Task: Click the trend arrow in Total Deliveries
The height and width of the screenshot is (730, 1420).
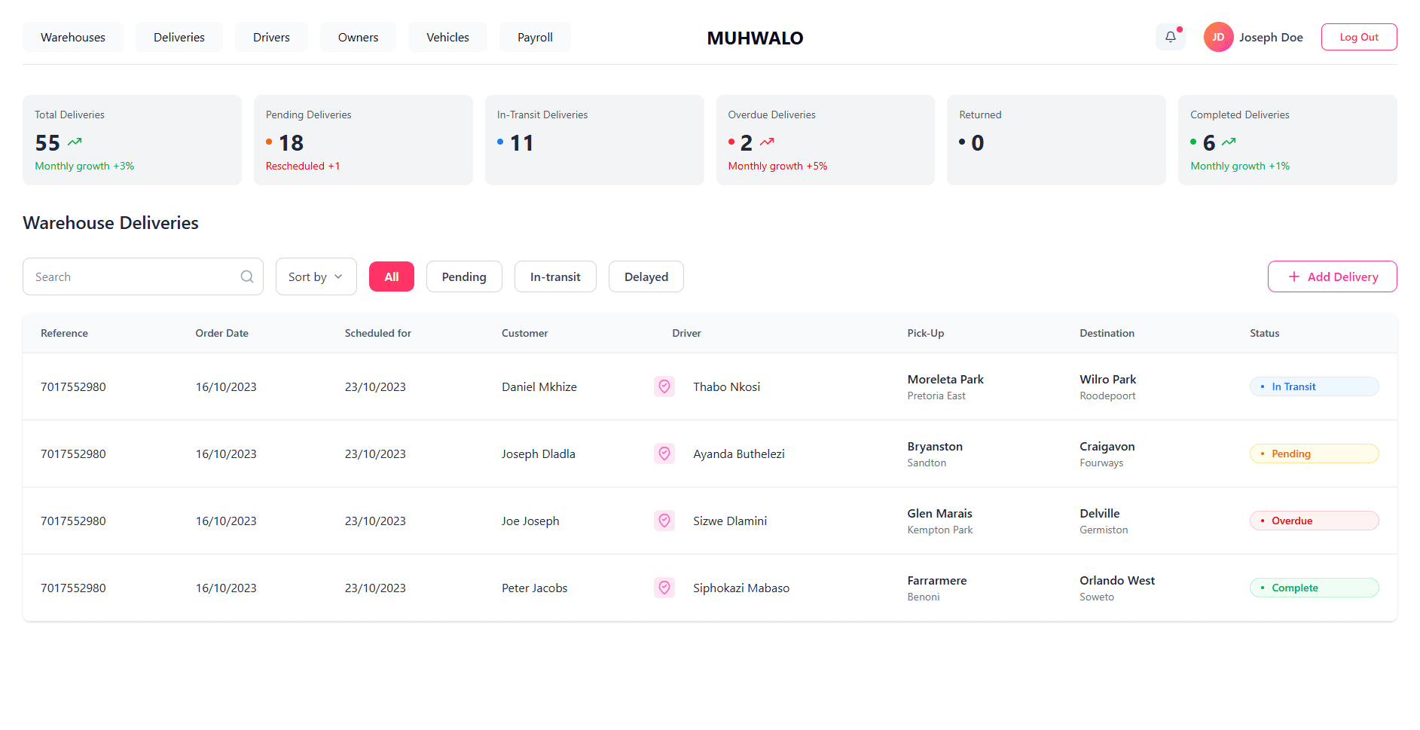Action: 75,142
